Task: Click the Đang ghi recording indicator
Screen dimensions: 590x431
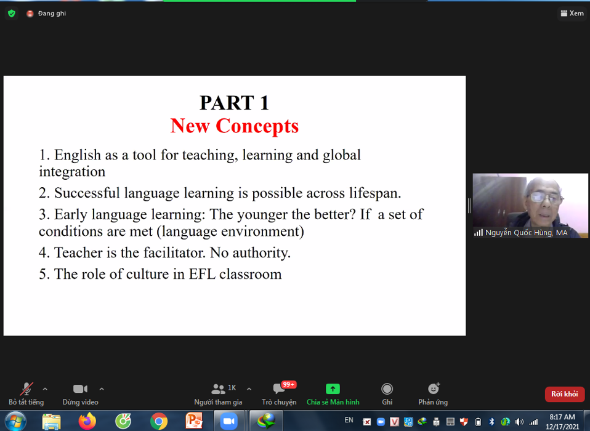Action: (47, 13)
